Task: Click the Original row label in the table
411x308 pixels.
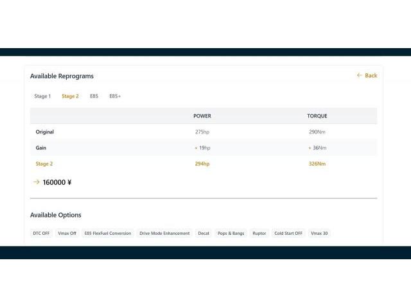Action: (45, 132)
